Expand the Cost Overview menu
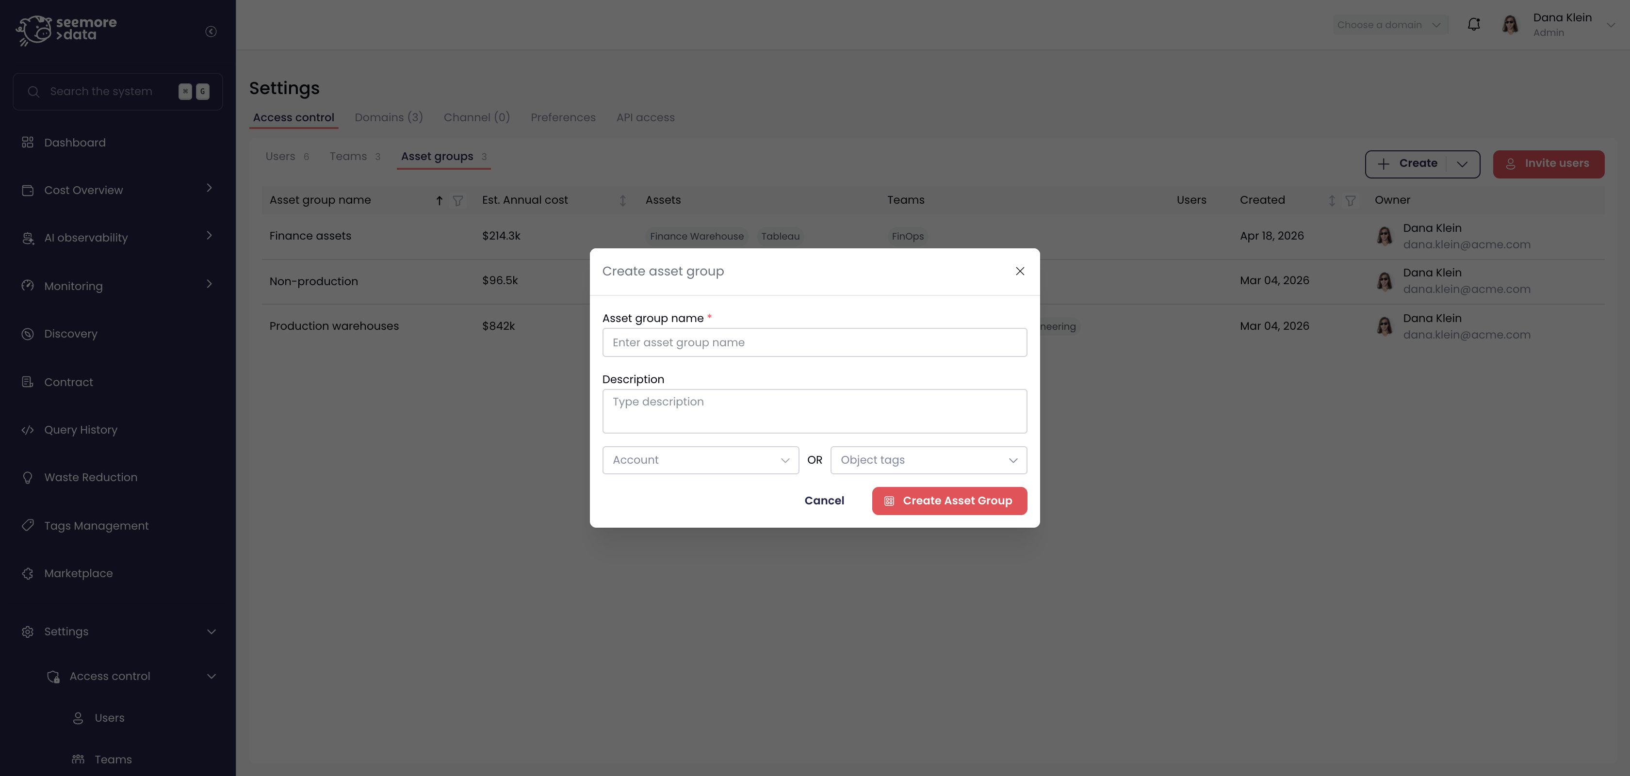This screenshot has width=1630, height=776. tap(210, 188)
